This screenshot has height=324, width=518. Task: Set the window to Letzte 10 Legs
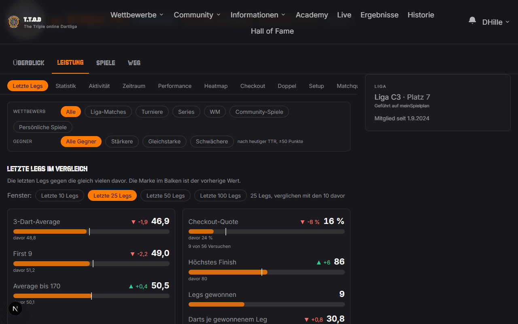click(59, 196)
